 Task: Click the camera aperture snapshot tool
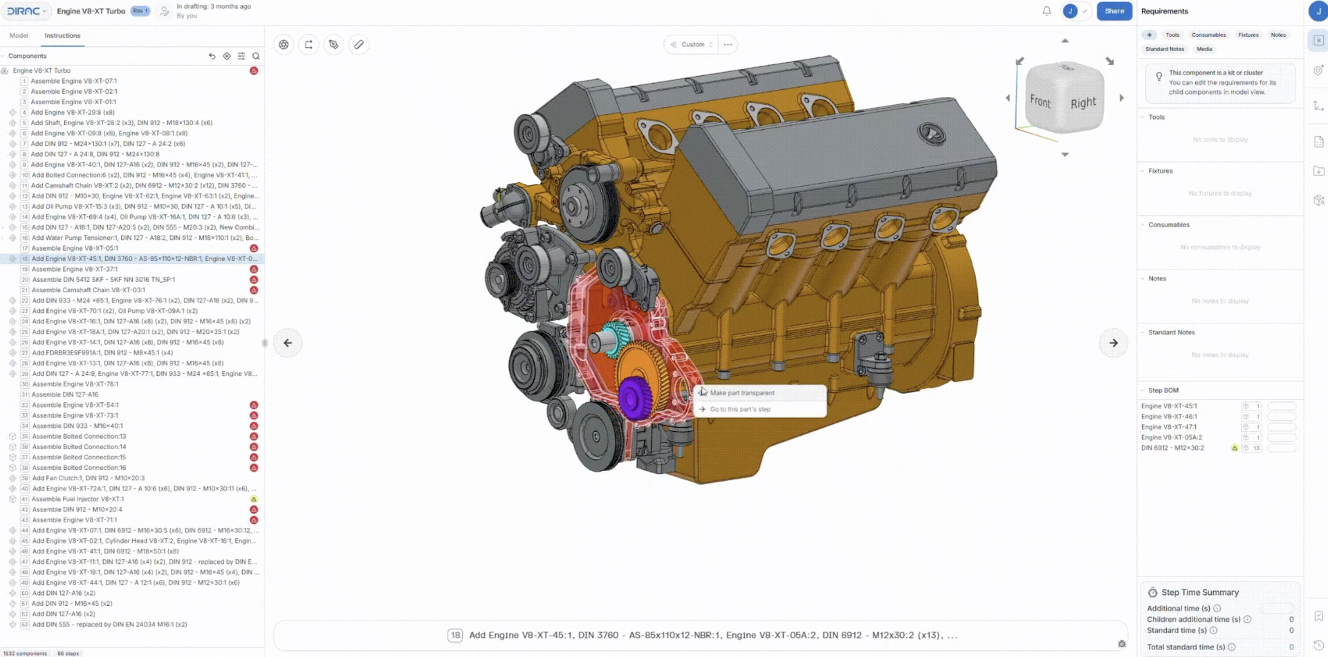(x=284, y=44)
